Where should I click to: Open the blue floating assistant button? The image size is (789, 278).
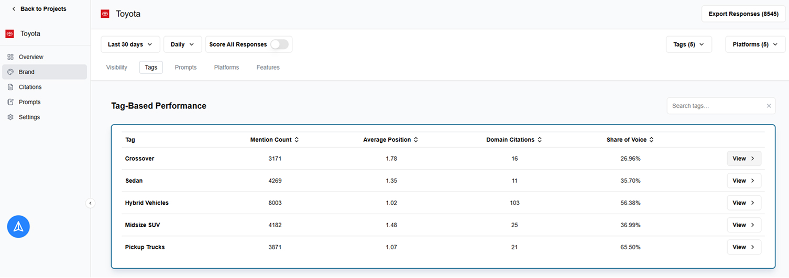tap(18, 227)
